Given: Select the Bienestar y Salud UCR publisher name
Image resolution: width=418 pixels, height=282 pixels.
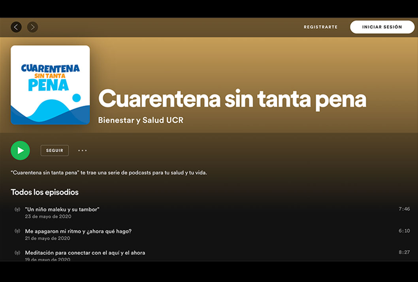Looking at the screenshot, I should (141, 120).
